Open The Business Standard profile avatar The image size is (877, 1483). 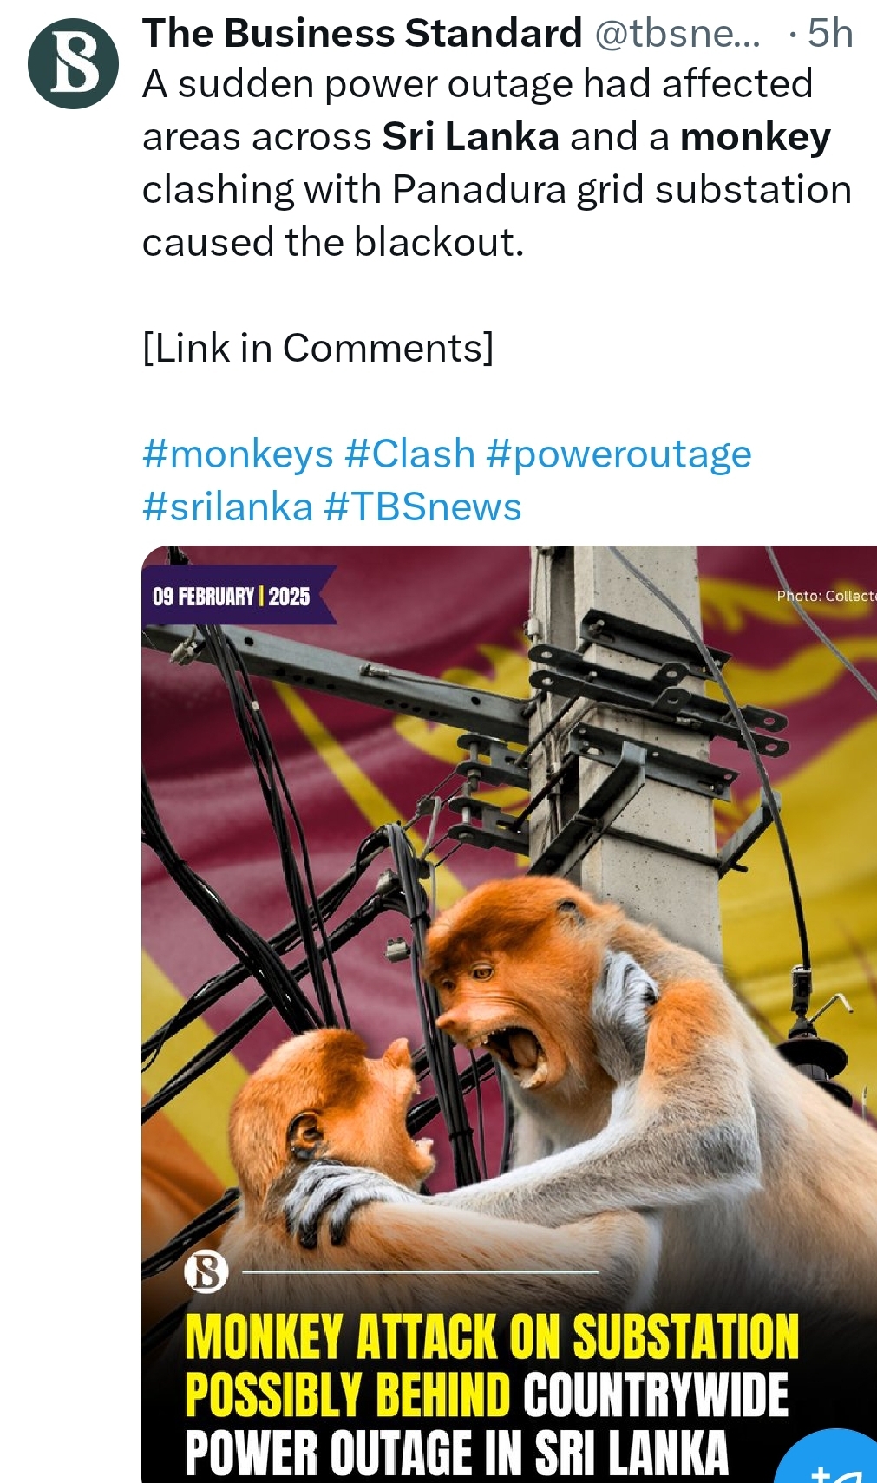click(x=73, y=63)
